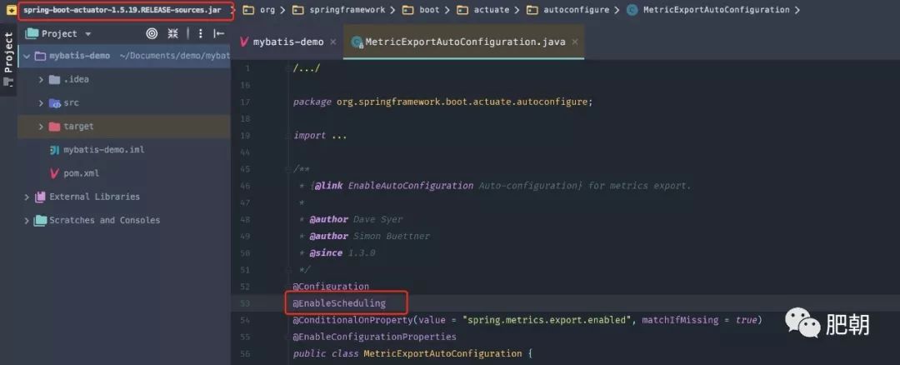Click the class icon before MetricExportAutoConfiguration breadcrumb
Image resolution: width=900 pixels, height=365 pixels.
click(x=632, y=10)
